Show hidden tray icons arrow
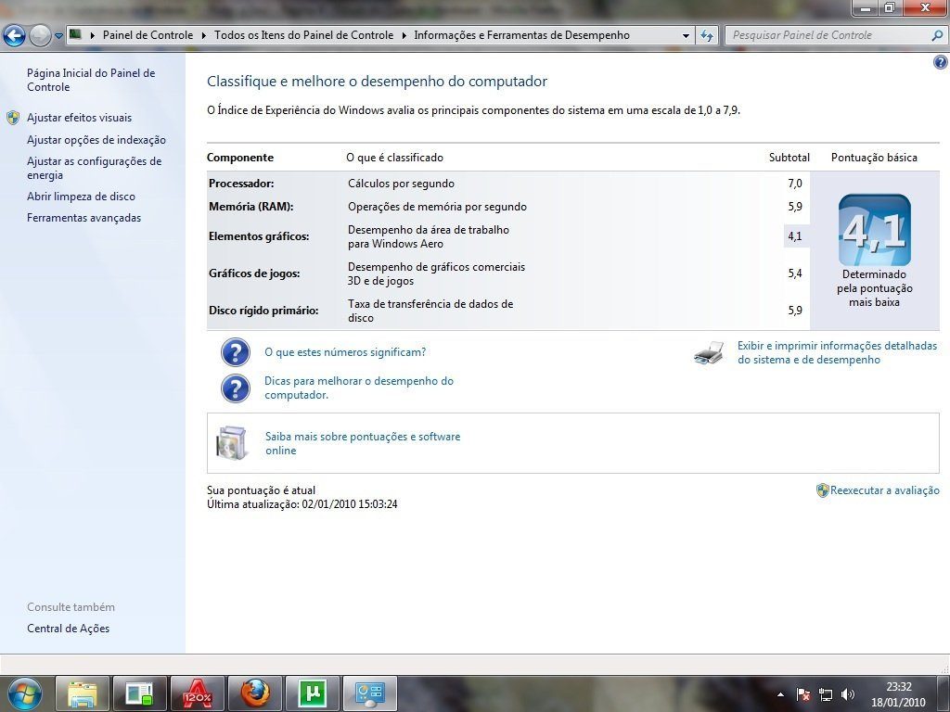This screenshot has width=950, height=712. point(781,694)
